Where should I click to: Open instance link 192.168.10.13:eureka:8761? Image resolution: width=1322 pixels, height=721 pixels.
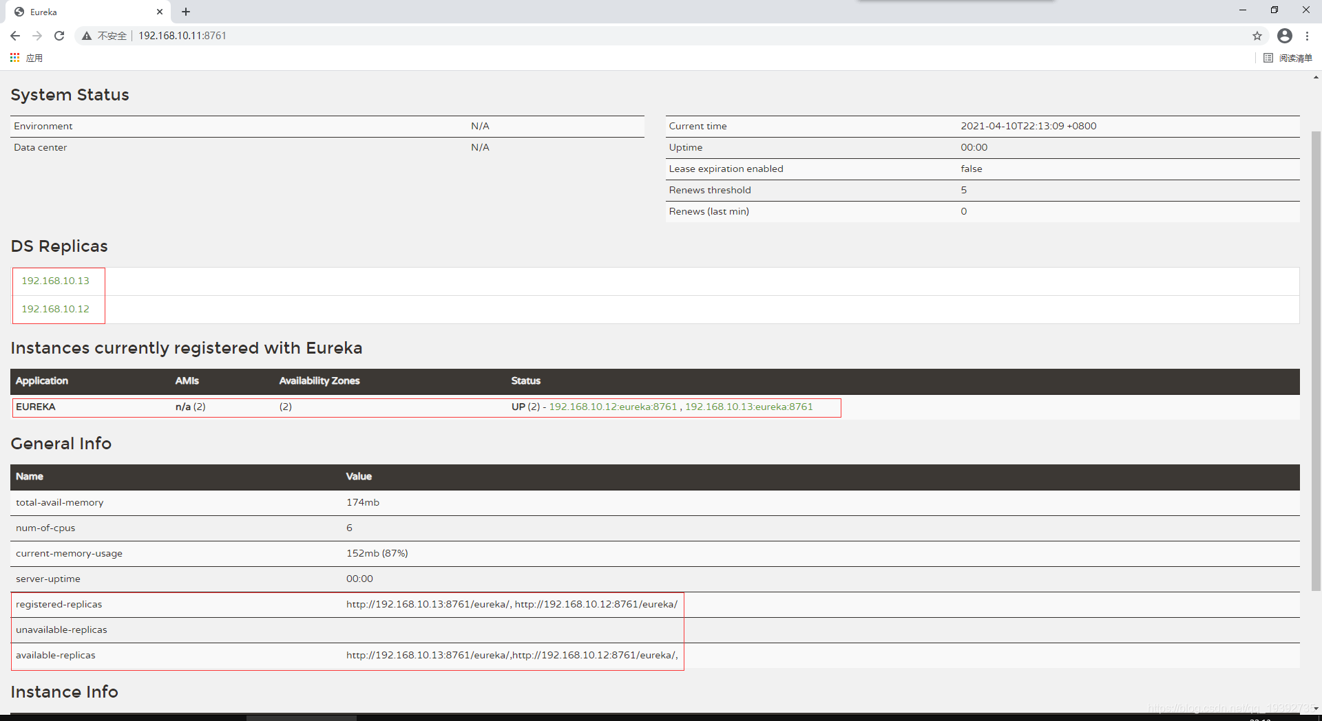click(x=748, y=407)
